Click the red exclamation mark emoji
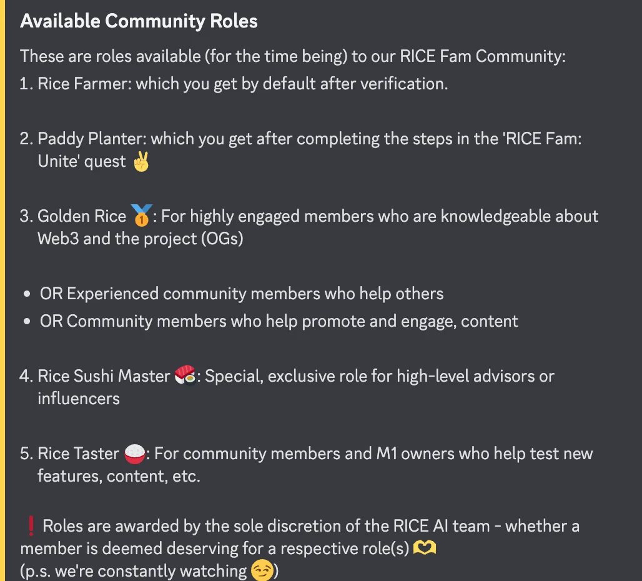Viewport: 642px width, 581px height. [31, 526]
